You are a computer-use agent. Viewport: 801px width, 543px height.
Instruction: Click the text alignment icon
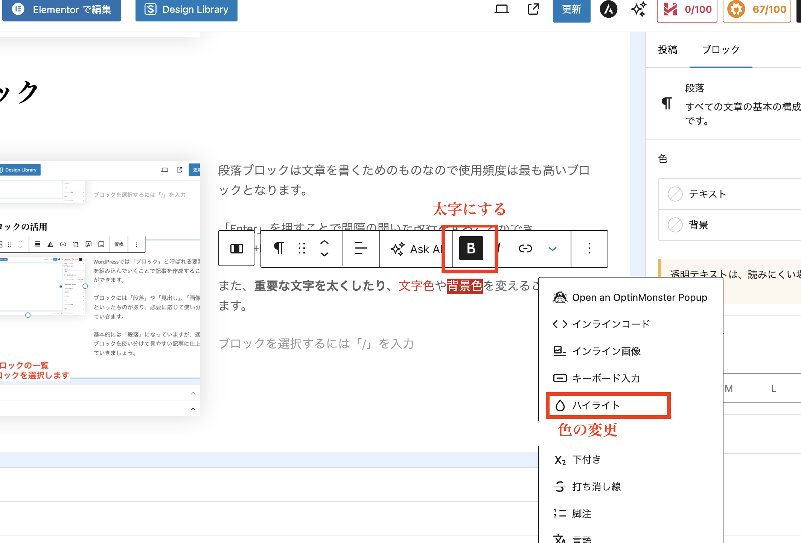(361, 249)
